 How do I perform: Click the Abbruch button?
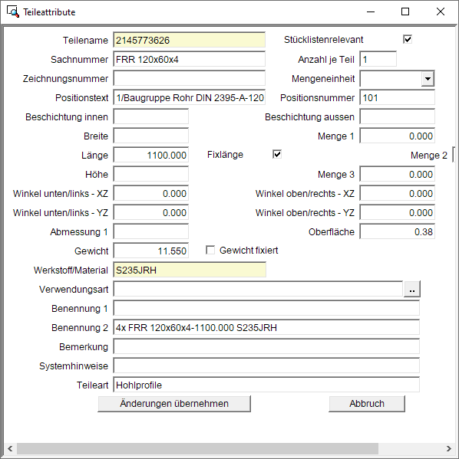tap(367, 404)
